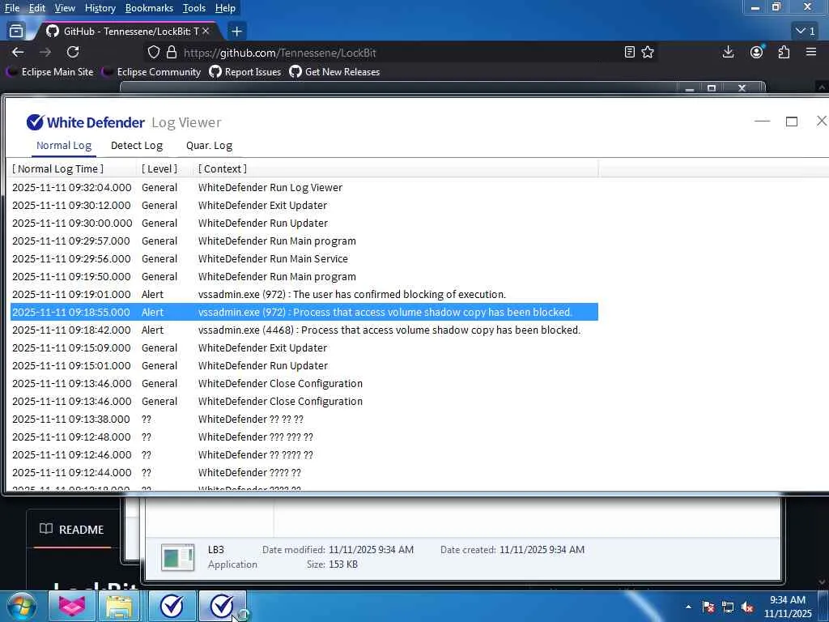Open the network tray icon
The height and width of the screenshot is (622, 829).
pos(728,607)
